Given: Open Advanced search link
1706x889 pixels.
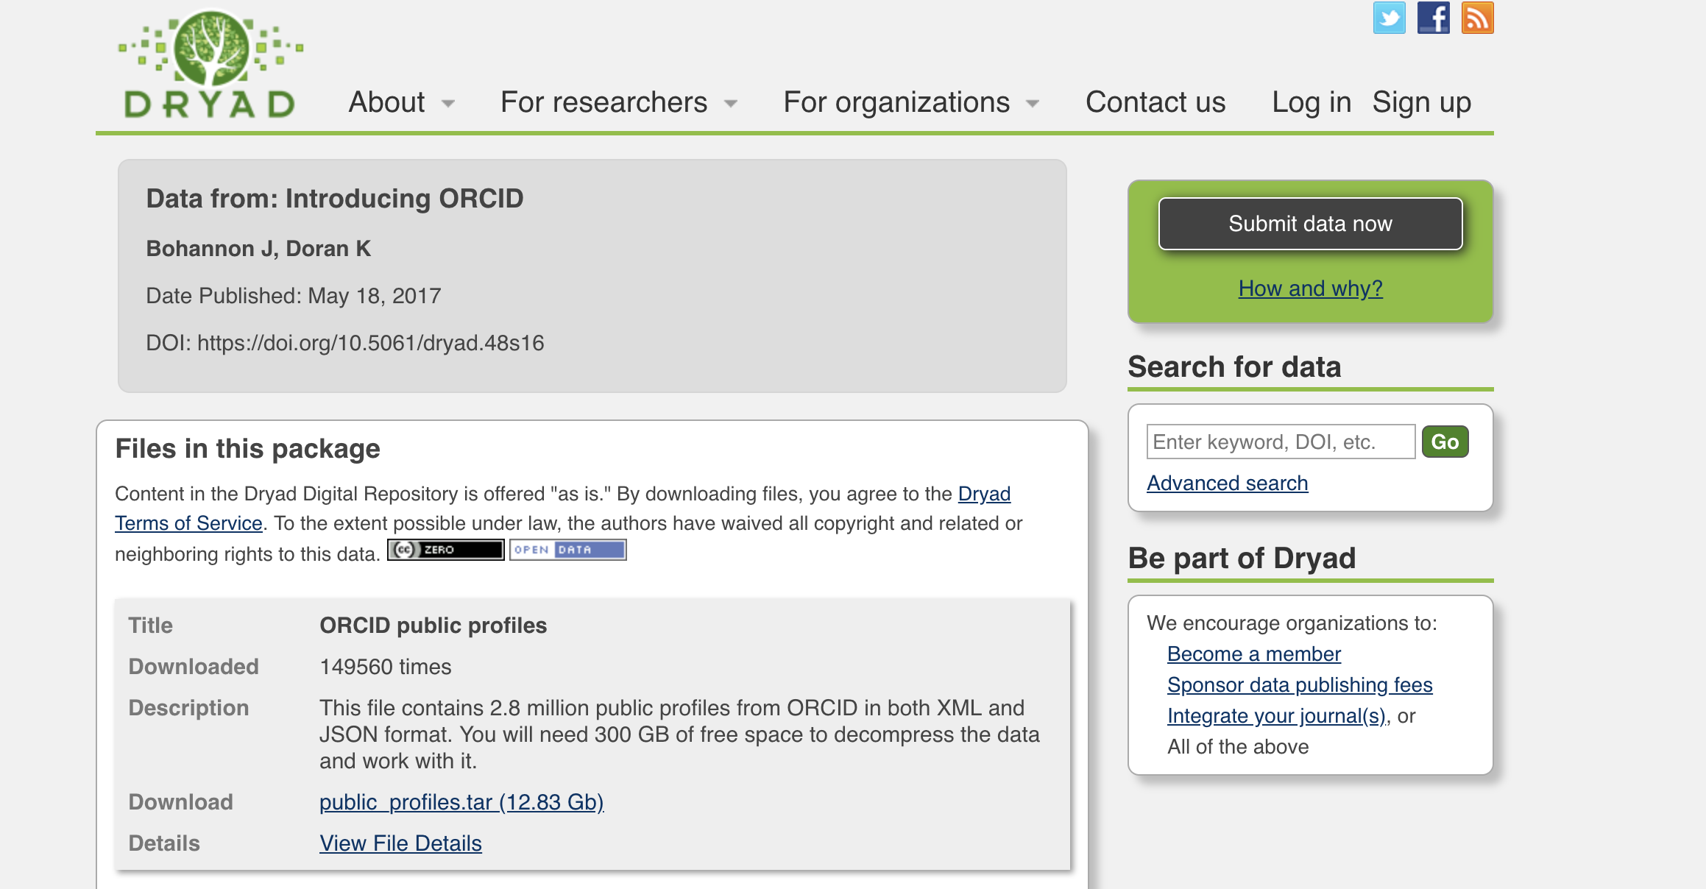Looking at the screenshot, I should 1227,483.
